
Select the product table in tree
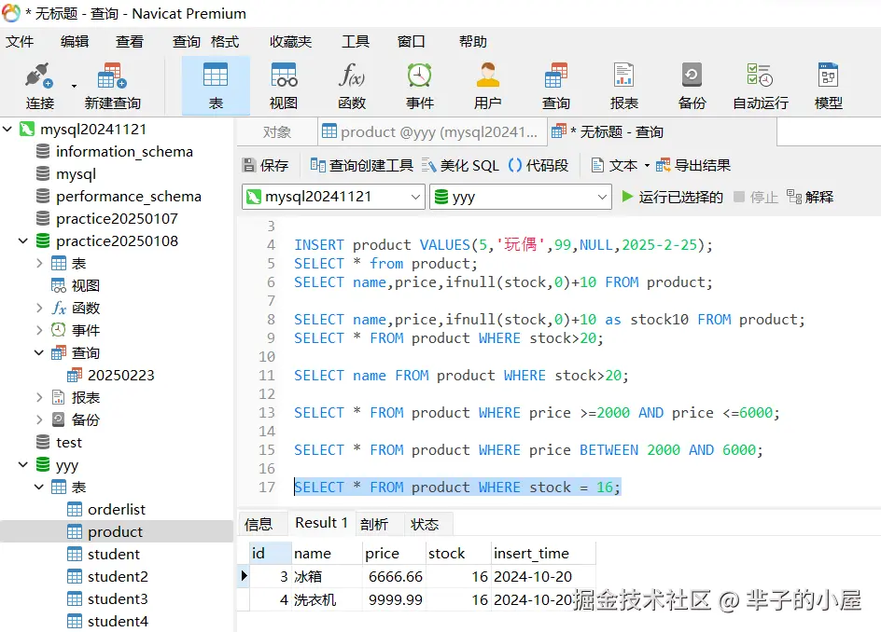(x=115, y=532)
